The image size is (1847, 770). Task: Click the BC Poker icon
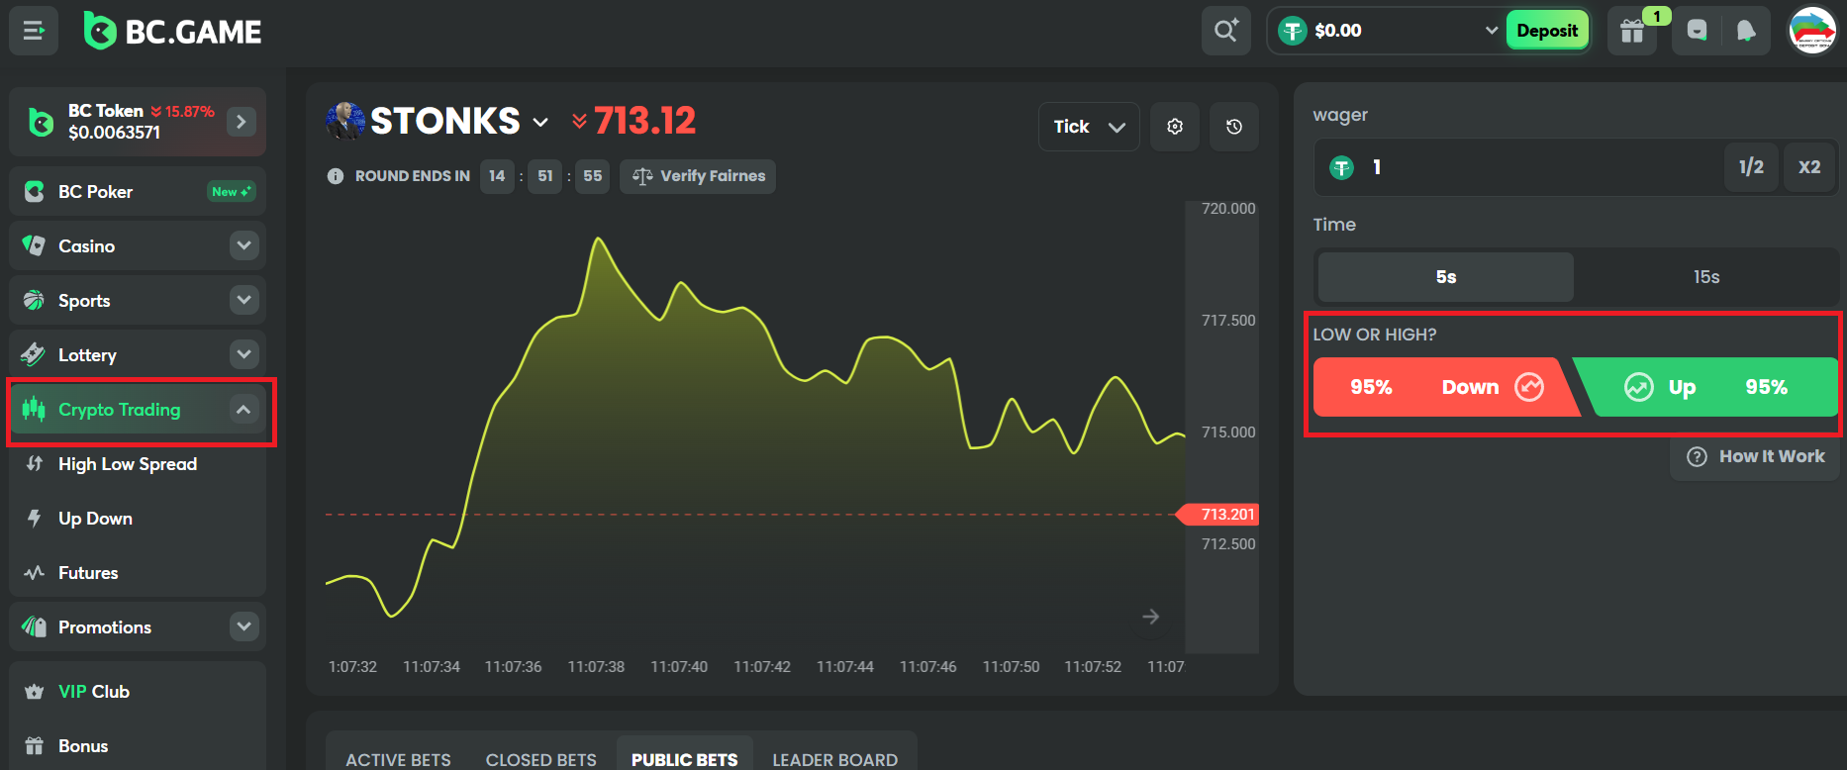tap(34, 192)
